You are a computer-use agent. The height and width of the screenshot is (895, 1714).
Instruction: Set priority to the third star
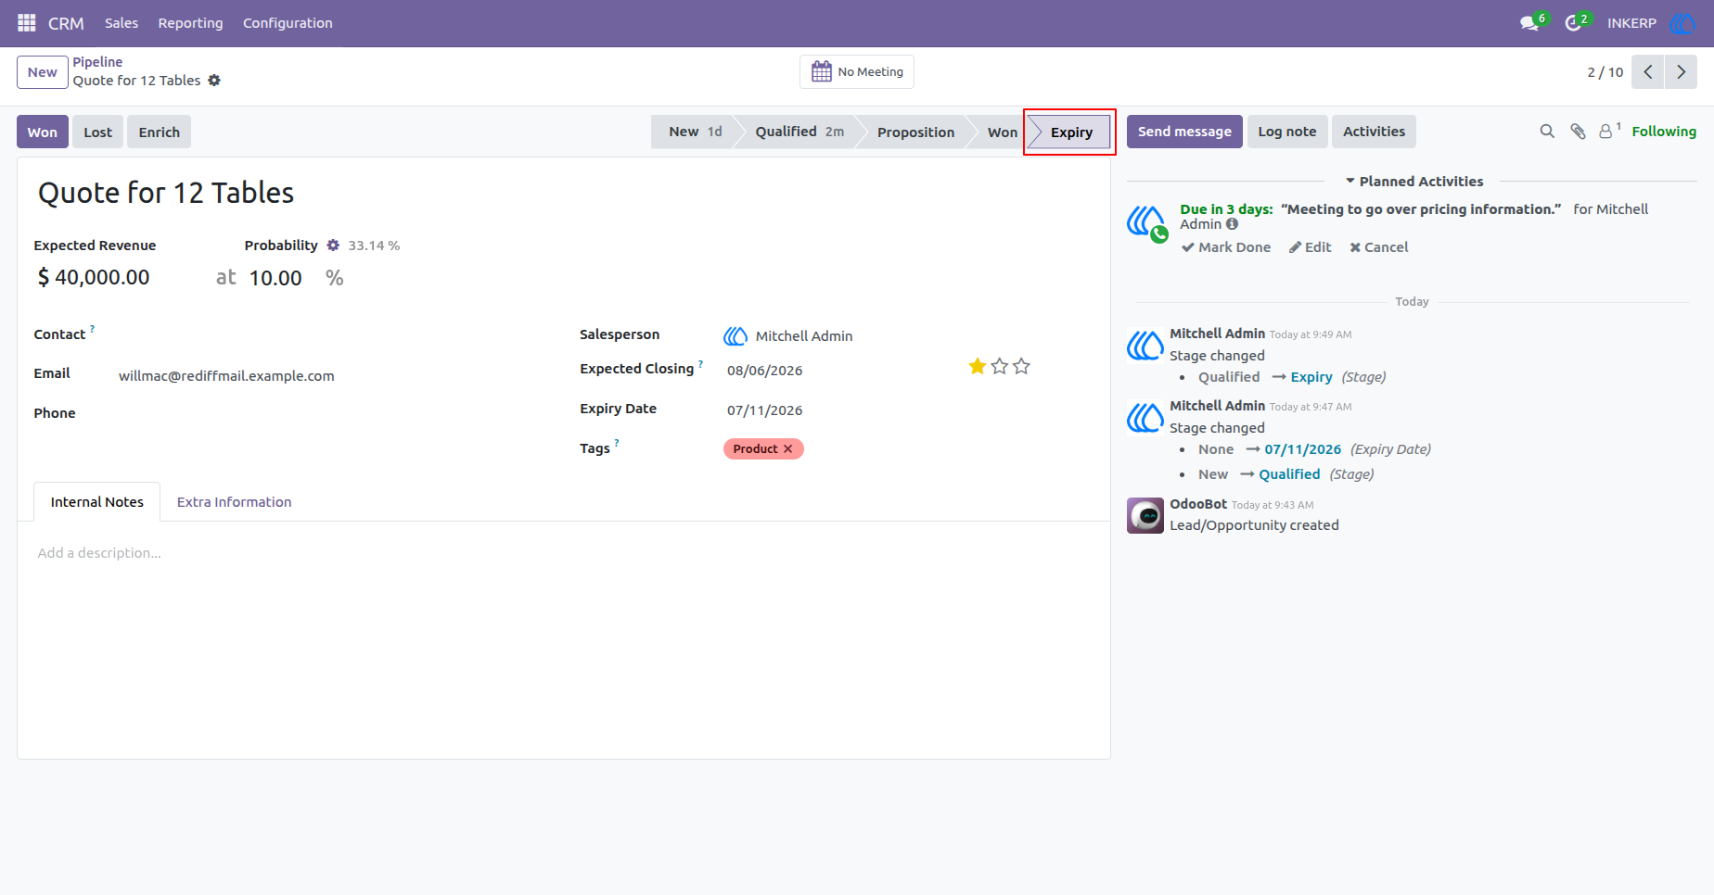(1022, 367)
